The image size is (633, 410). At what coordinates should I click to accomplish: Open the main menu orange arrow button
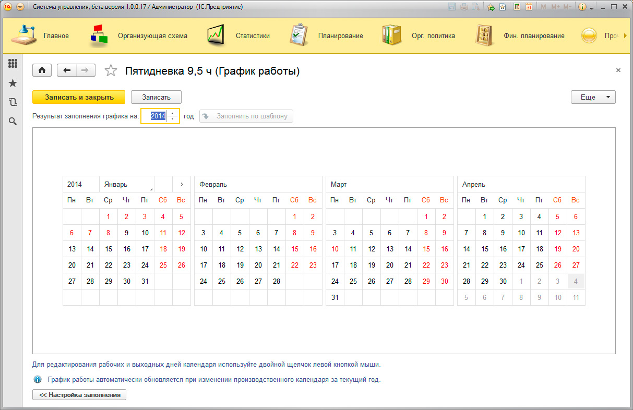point(20,7)
